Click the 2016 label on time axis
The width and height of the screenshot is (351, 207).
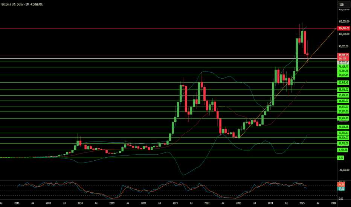pyautogui.click(x=17, y=203)
